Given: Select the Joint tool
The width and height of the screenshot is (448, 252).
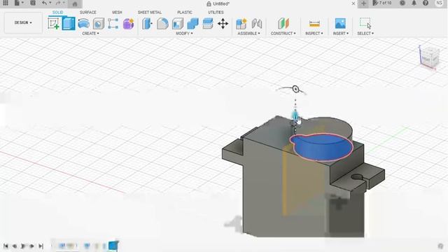Looking at the screenshot, I should click(x=257, y=24).
